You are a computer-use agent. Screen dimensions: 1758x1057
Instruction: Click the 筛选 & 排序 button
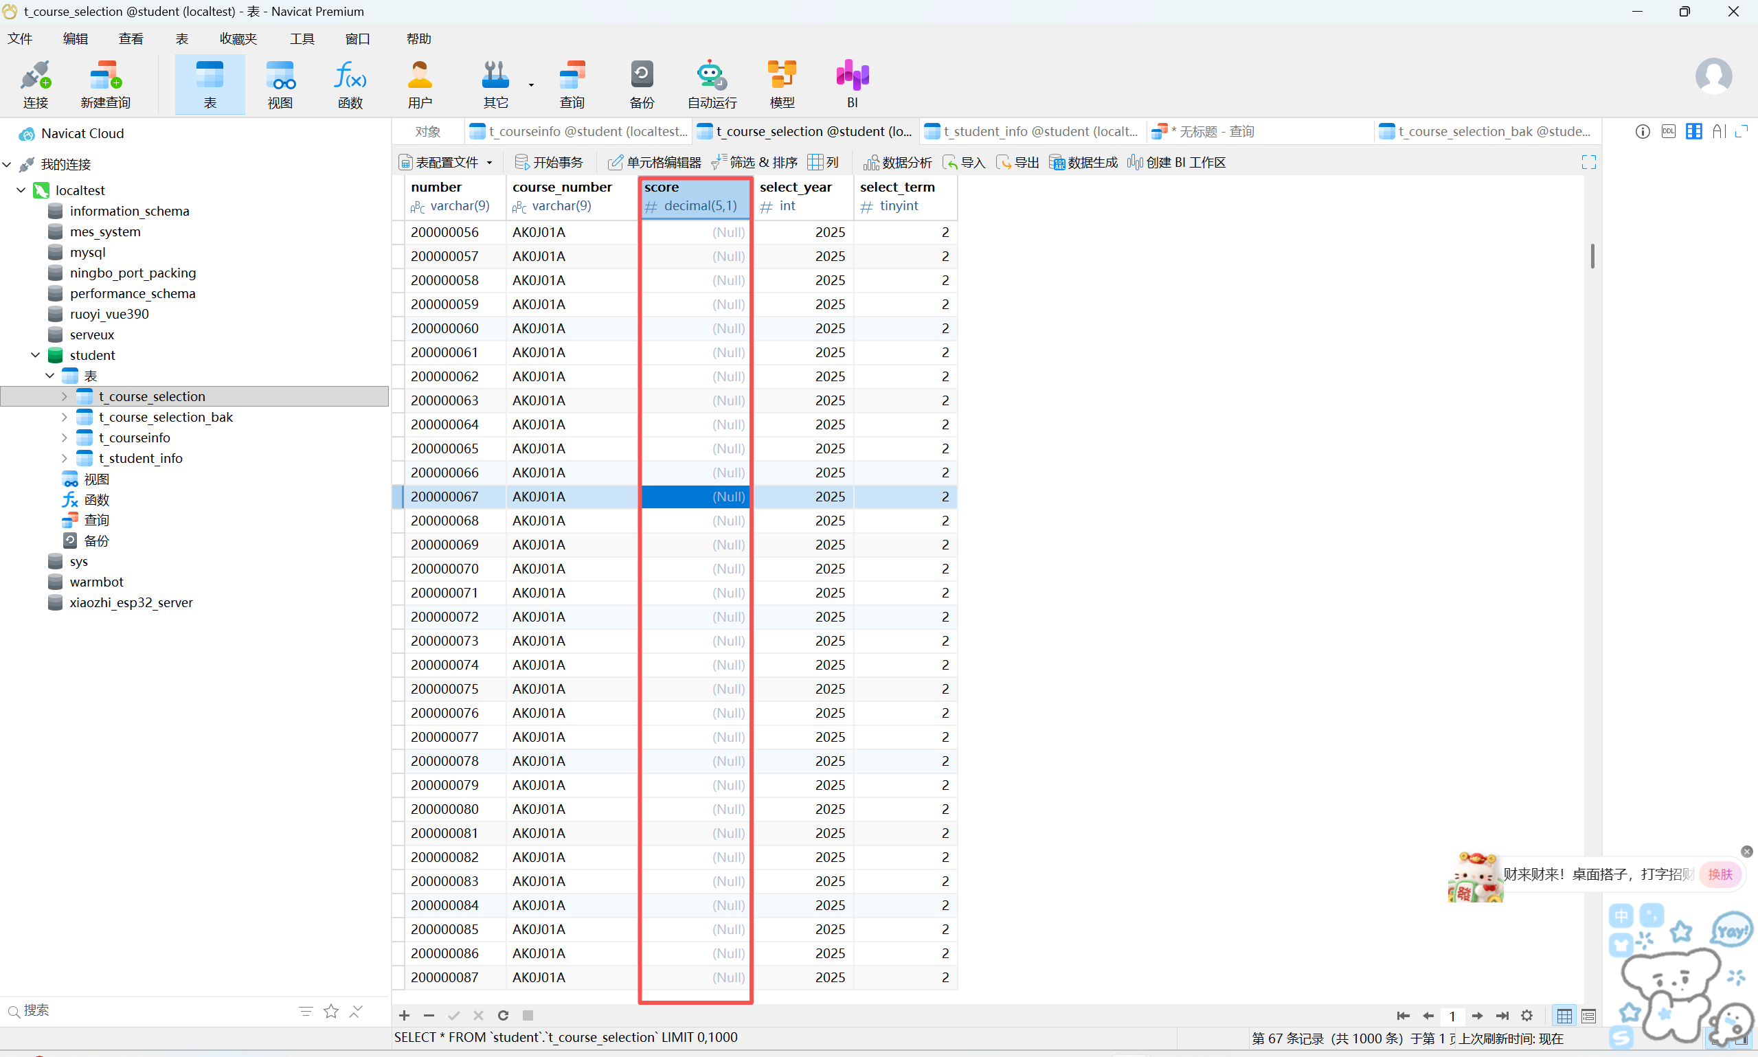pyautogui.click(x=755, y=163)
